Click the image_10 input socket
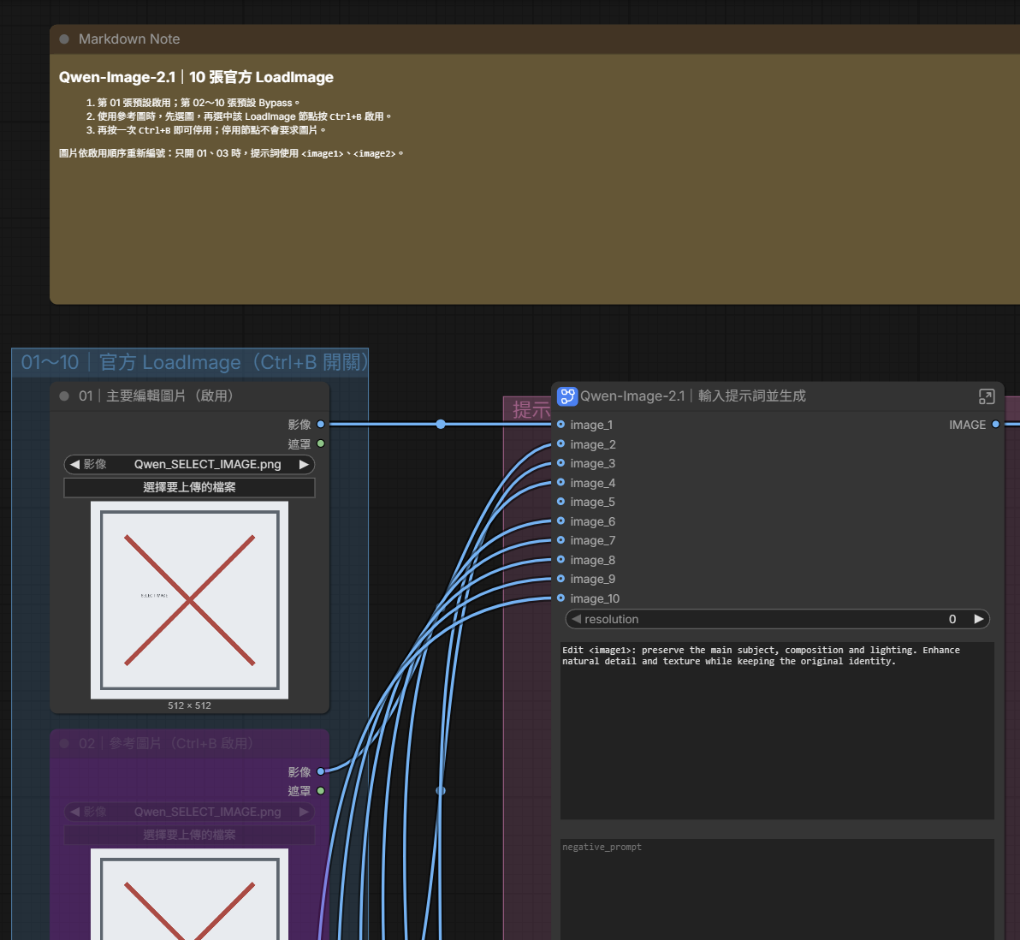 (x=560, y=598)
